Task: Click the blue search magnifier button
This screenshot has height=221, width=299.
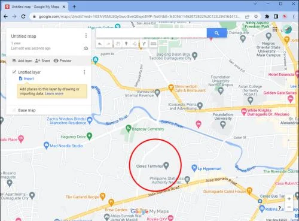Action: click(217, 33)
